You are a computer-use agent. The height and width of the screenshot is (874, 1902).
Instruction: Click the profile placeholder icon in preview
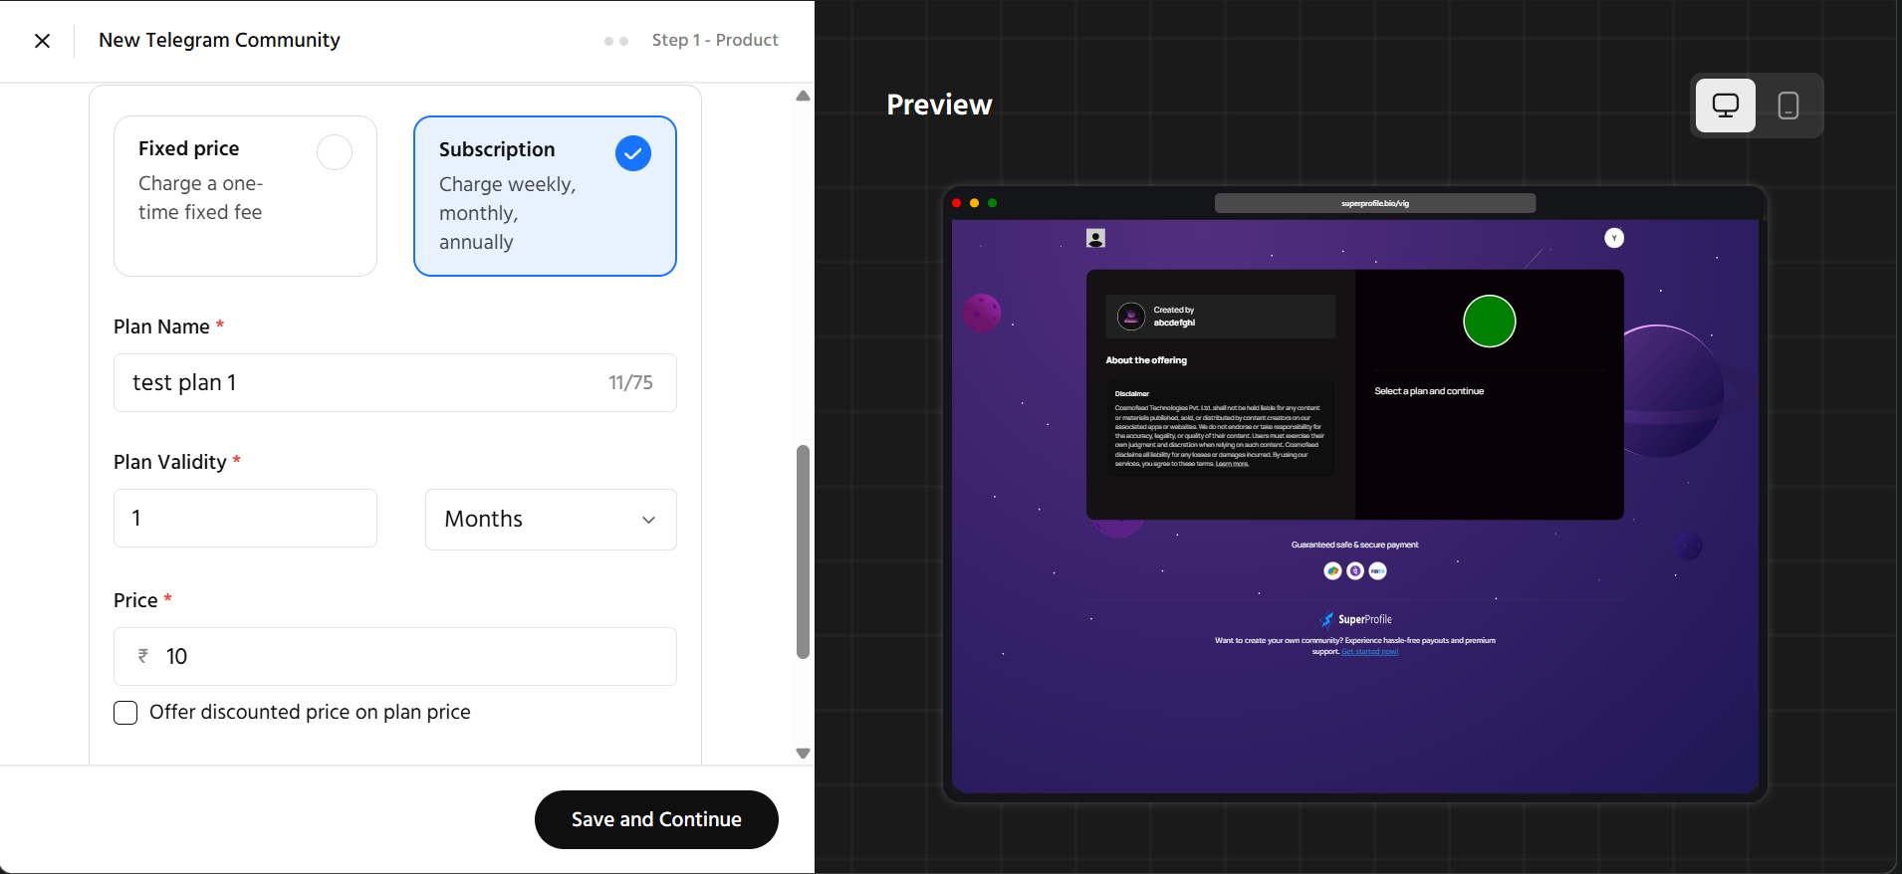[1095, 238]
